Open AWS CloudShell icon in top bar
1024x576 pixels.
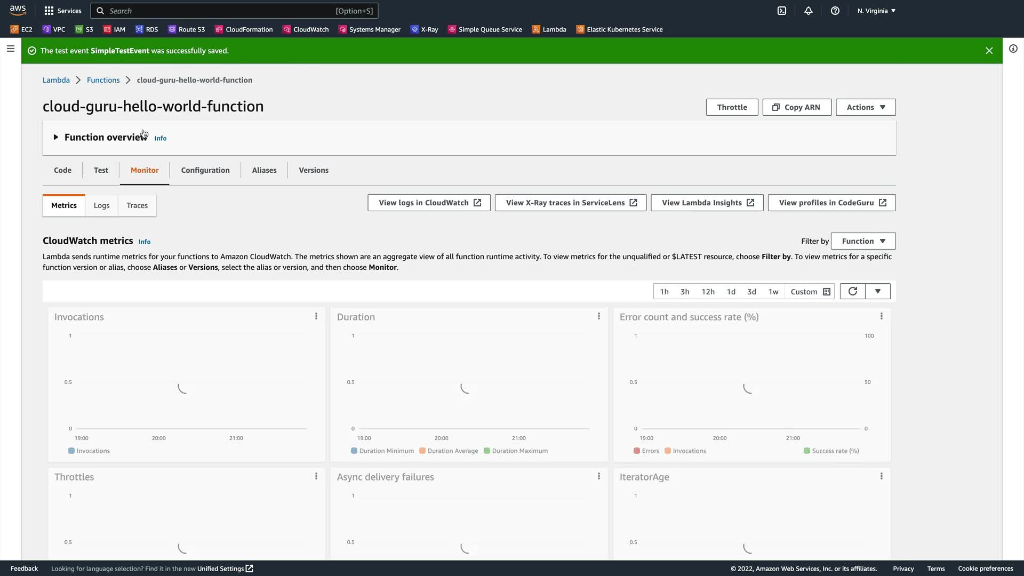pyautogui.click(x=781, y=11)
